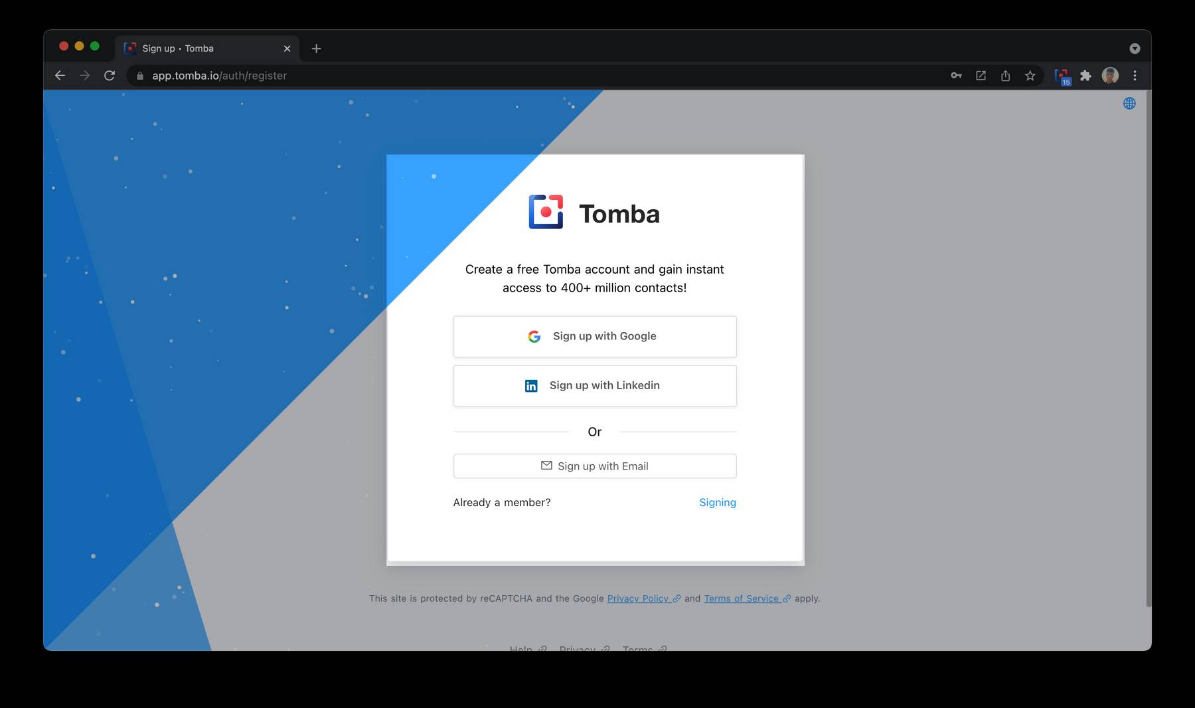1195x708 pixels.
Task: Open the tab search dropdown arrow
Action: click(1135, 48)
